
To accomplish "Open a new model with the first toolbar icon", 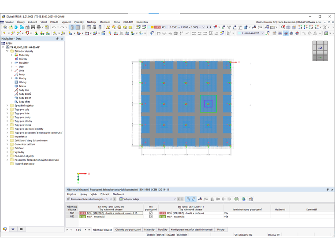I will pos(5,27).
